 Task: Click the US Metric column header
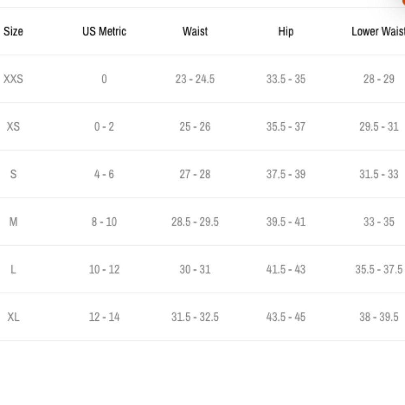point(104,31)
